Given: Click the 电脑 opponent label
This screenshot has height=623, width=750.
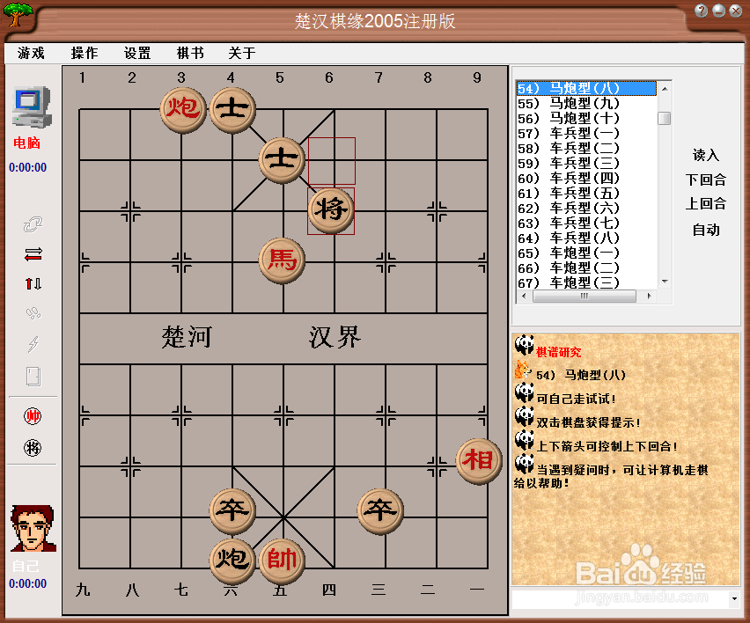Looking at the screenshot, I should coord(26,143).
